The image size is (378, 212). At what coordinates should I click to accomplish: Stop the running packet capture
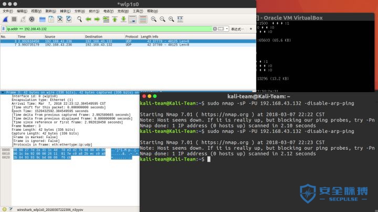[x=14, y=19]
